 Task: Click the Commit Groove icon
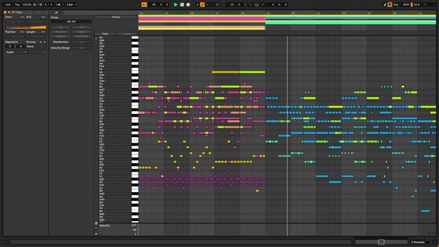(x=44, y=42)
